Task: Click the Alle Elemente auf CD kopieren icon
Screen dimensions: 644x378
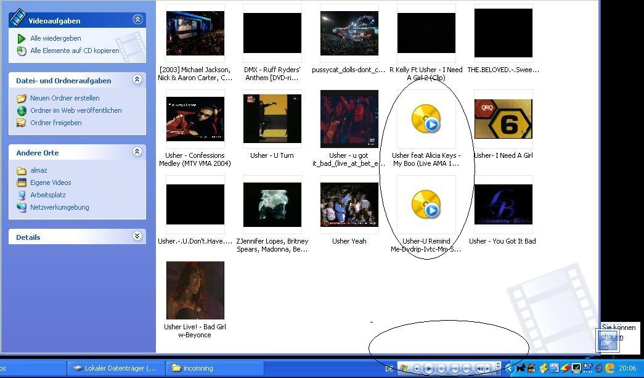Action: point(22,51)
